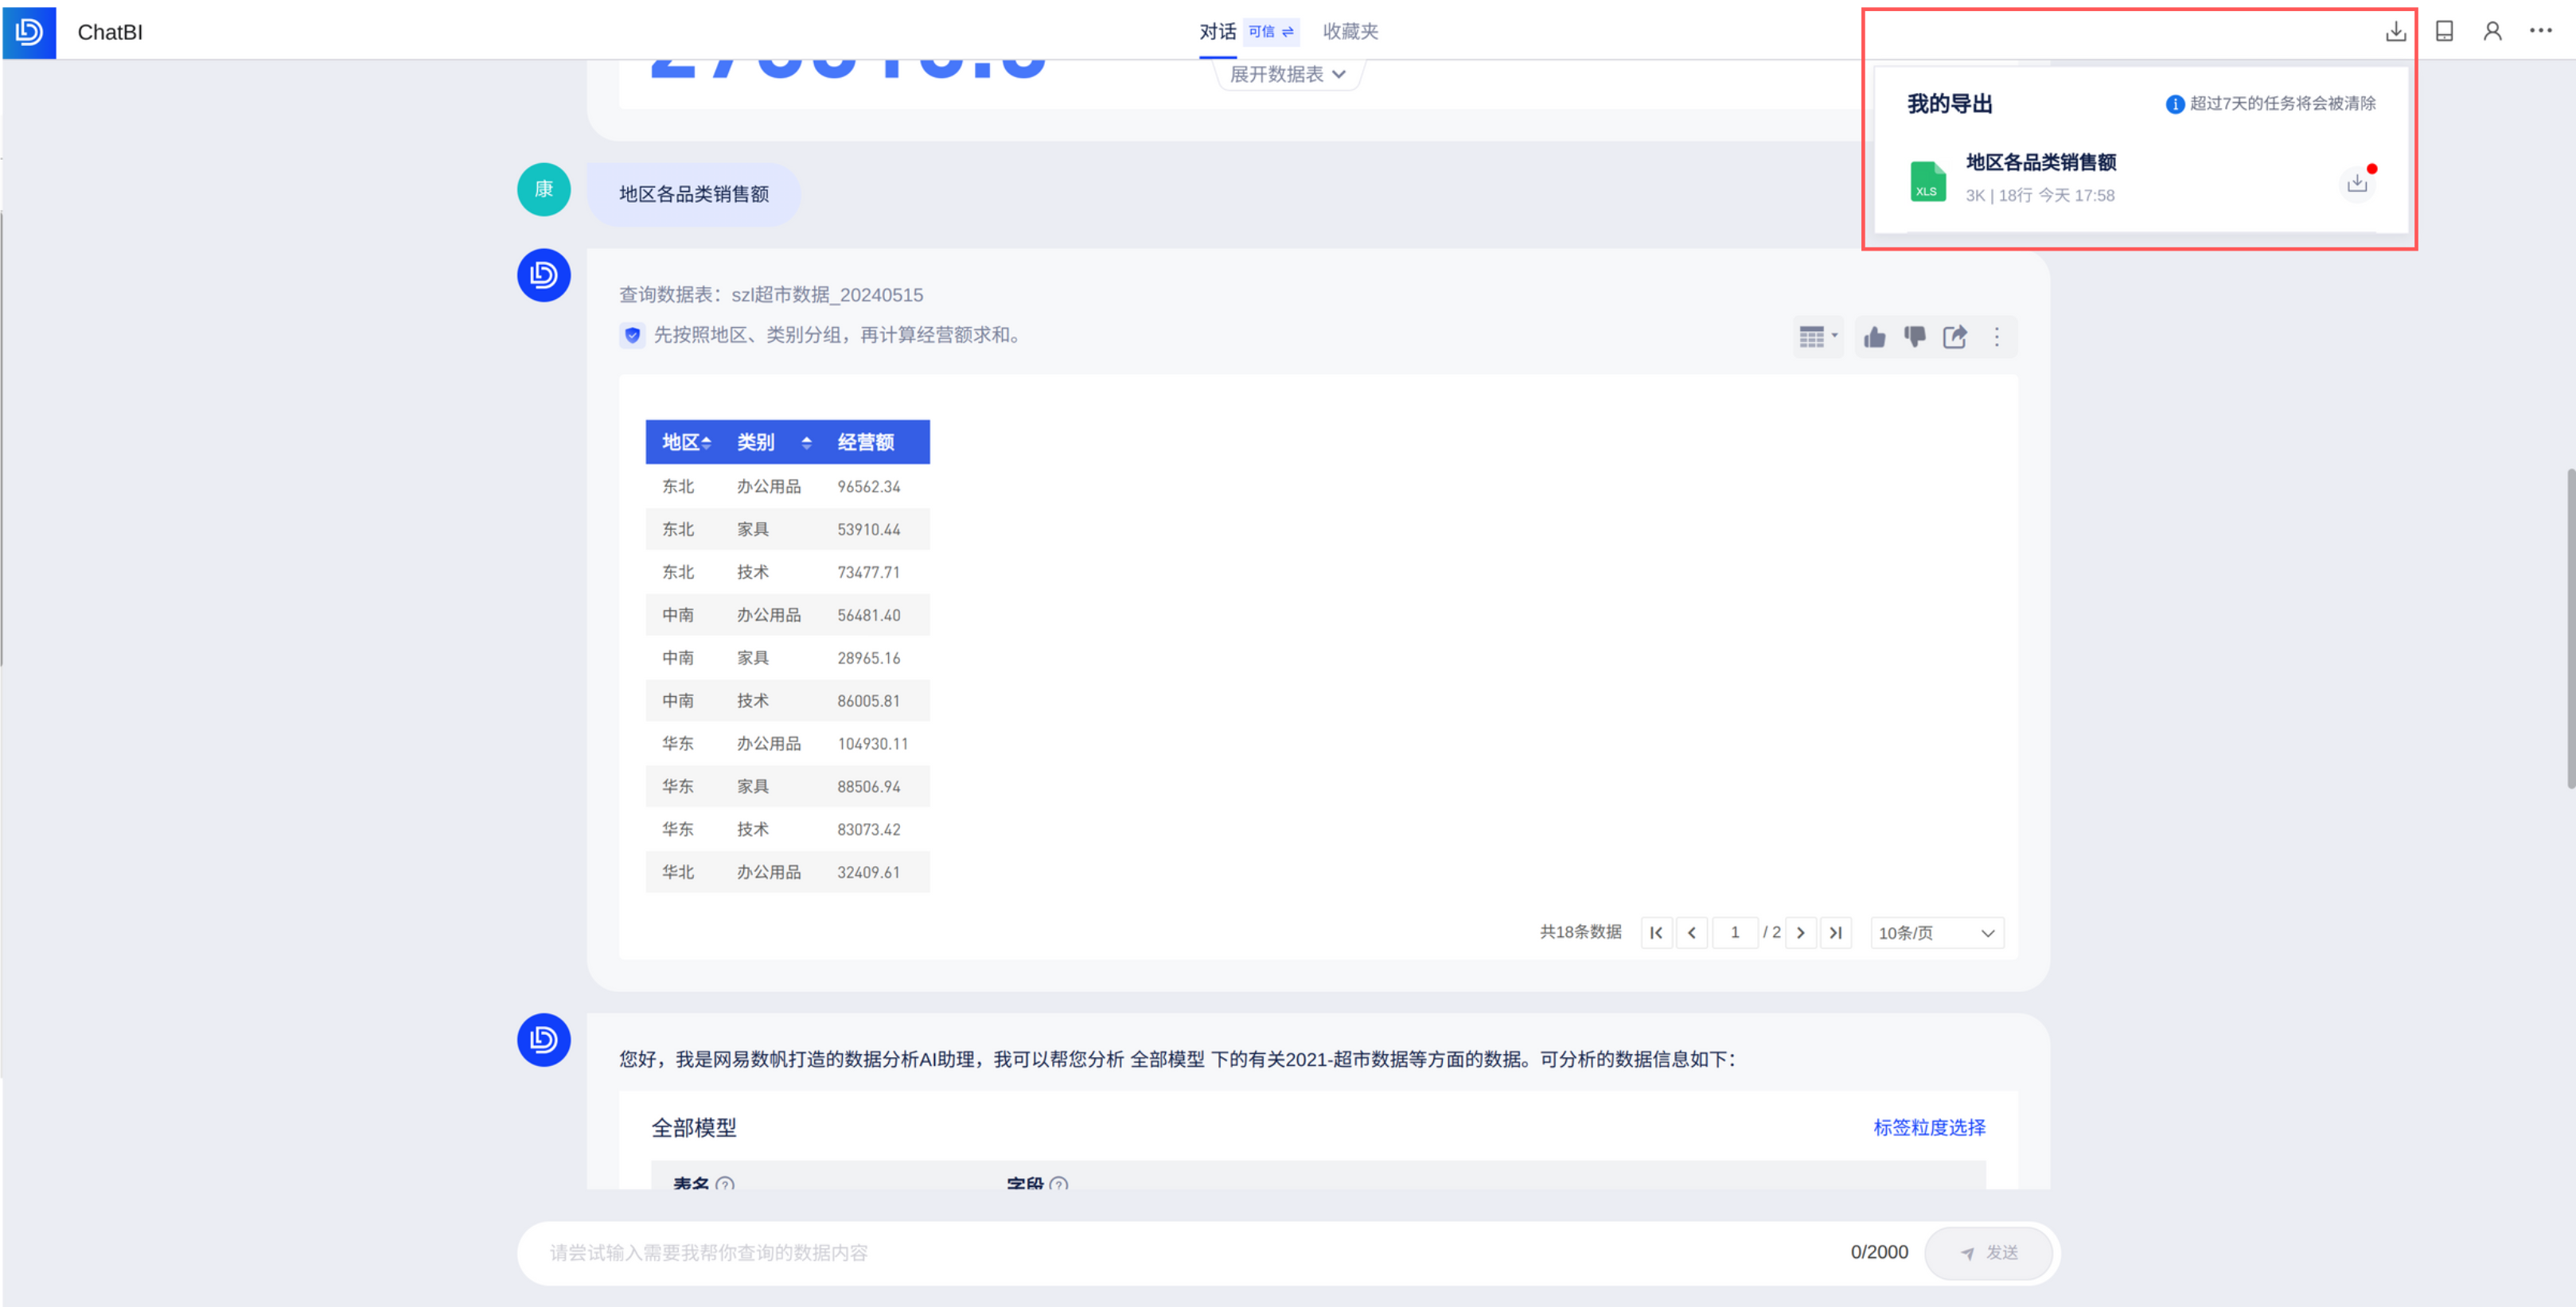Sort table by 地区 column

[706, 442]
